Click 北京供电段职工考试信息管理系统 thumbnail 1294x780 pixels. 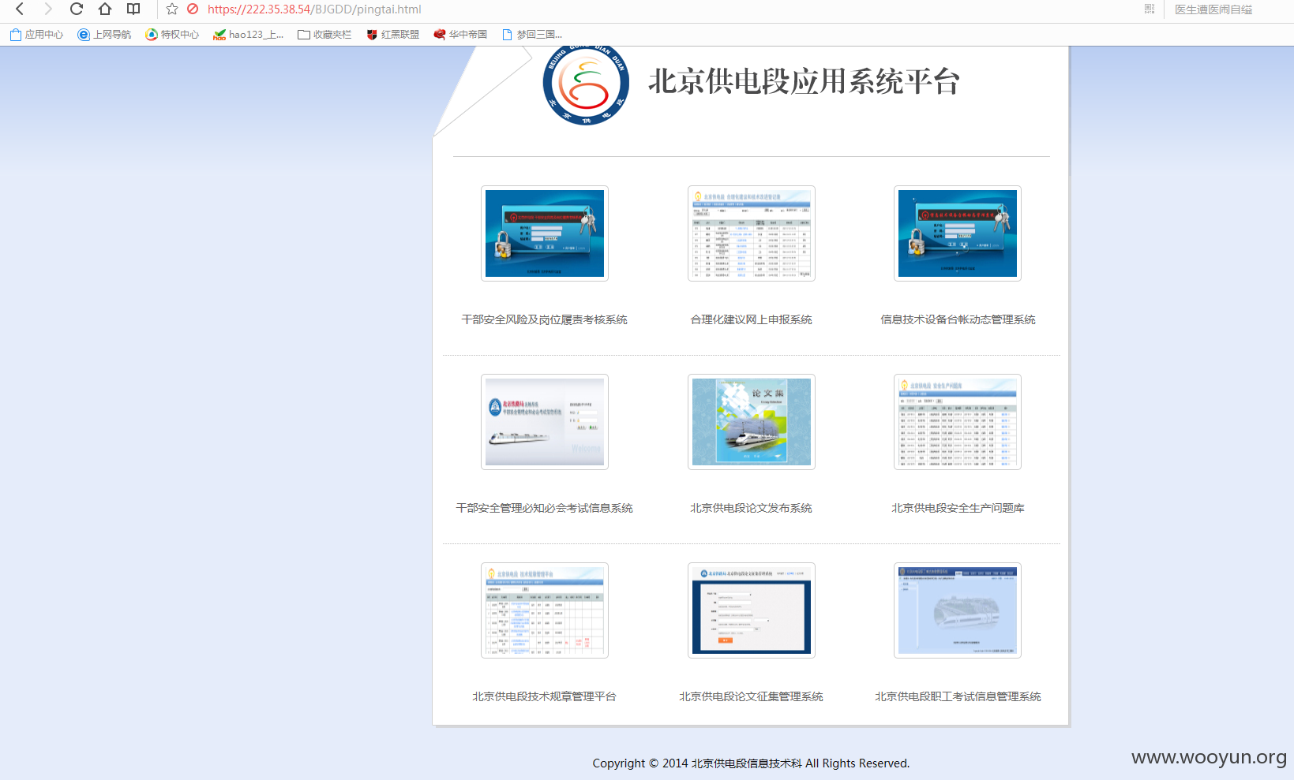tap(958, 610)
